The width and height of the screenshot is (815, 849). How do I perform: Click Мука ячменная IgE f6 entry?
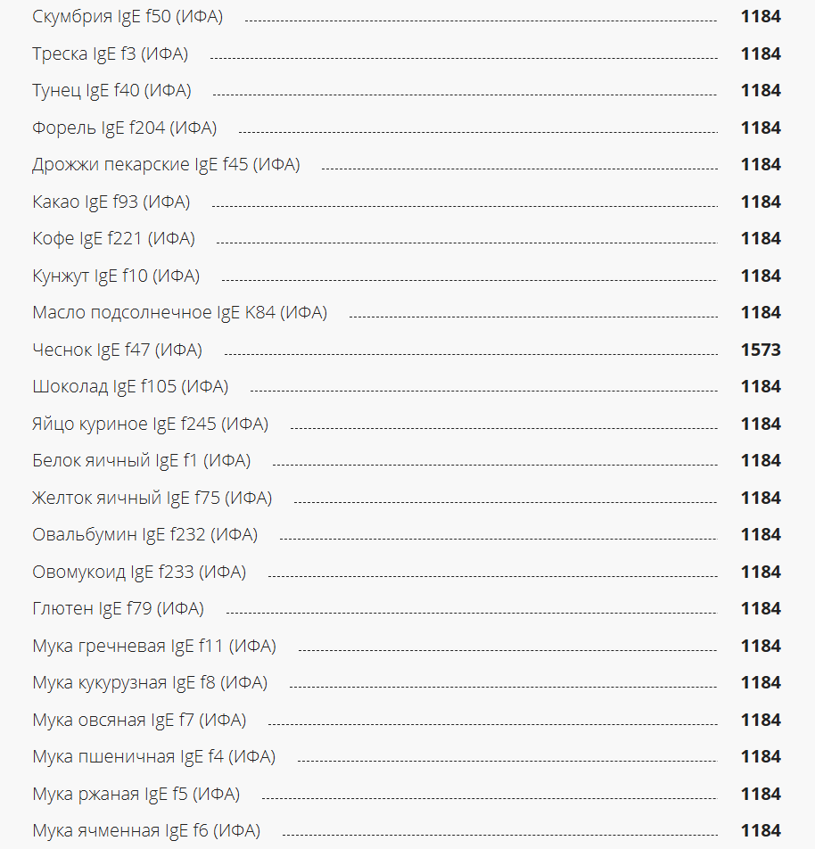click(x=146, y=831)
